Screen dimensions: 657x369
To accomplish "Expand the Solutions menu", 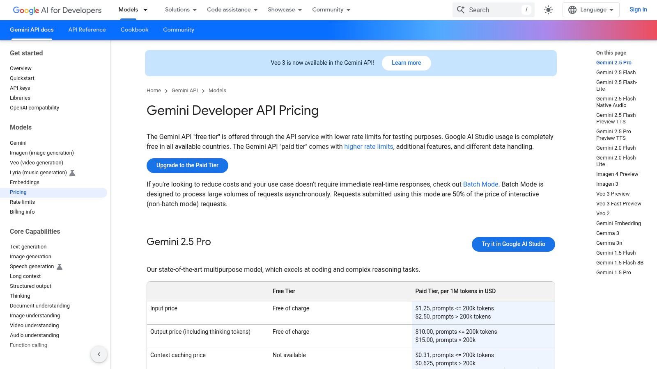I will (x=181, y=10).
